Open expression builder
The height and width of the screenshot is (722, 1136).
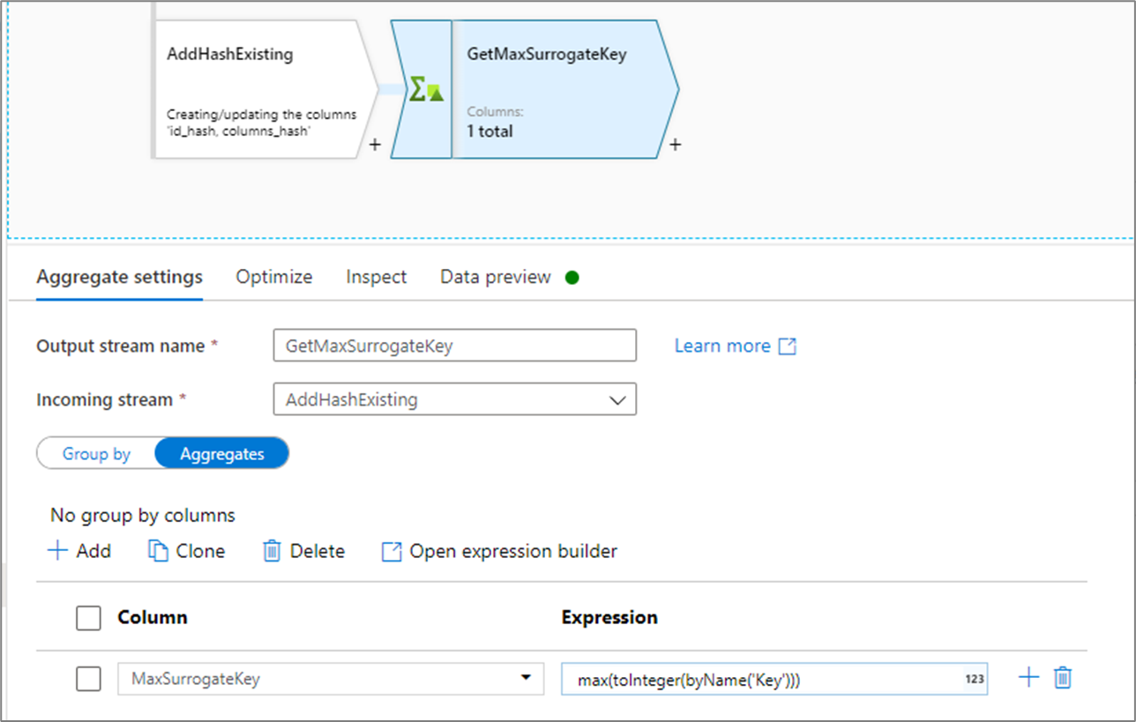tap(499, 551)
